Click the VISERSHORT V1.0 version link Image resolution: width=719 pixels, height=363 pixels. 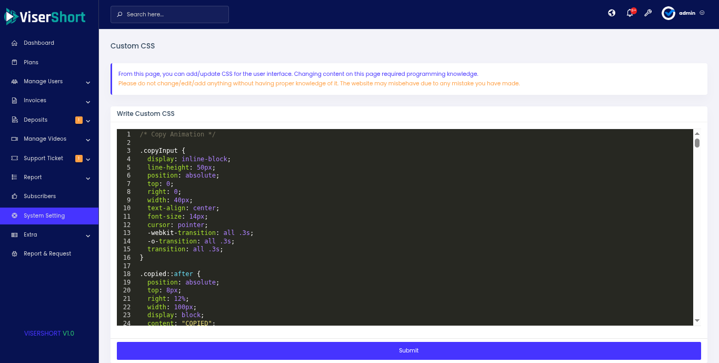49,333
